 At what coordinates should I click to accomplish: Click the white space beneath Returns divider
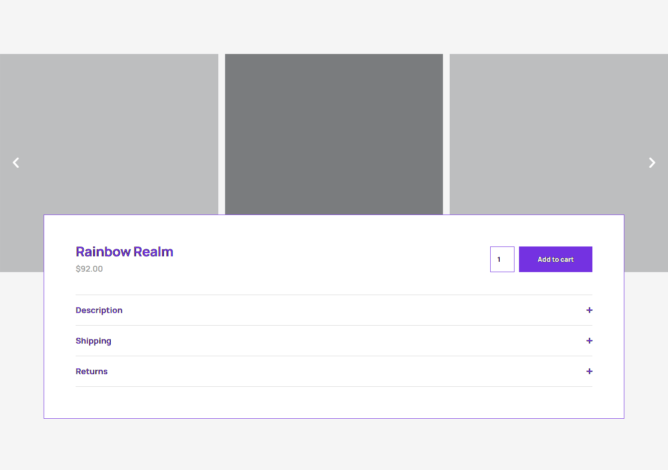click(x=334, y=402)
